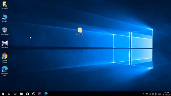Select the Microsoft Edge desktop shortcut
This screenshot has height=96, width=171.
pyautogui.click(x=5, y=69)
